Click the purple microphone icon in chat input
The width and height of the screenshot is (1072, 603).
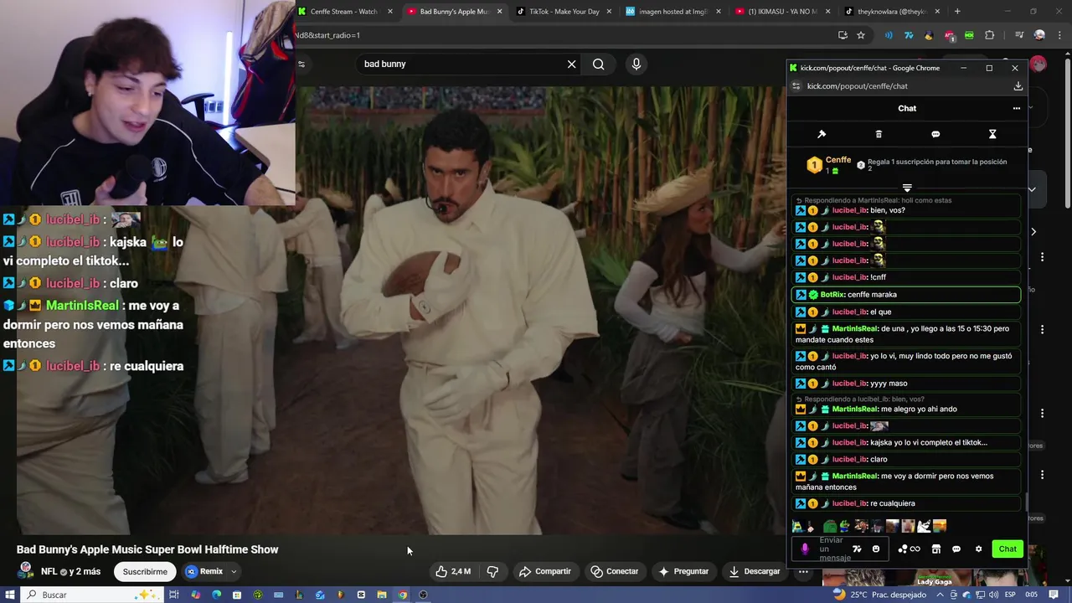805,549
